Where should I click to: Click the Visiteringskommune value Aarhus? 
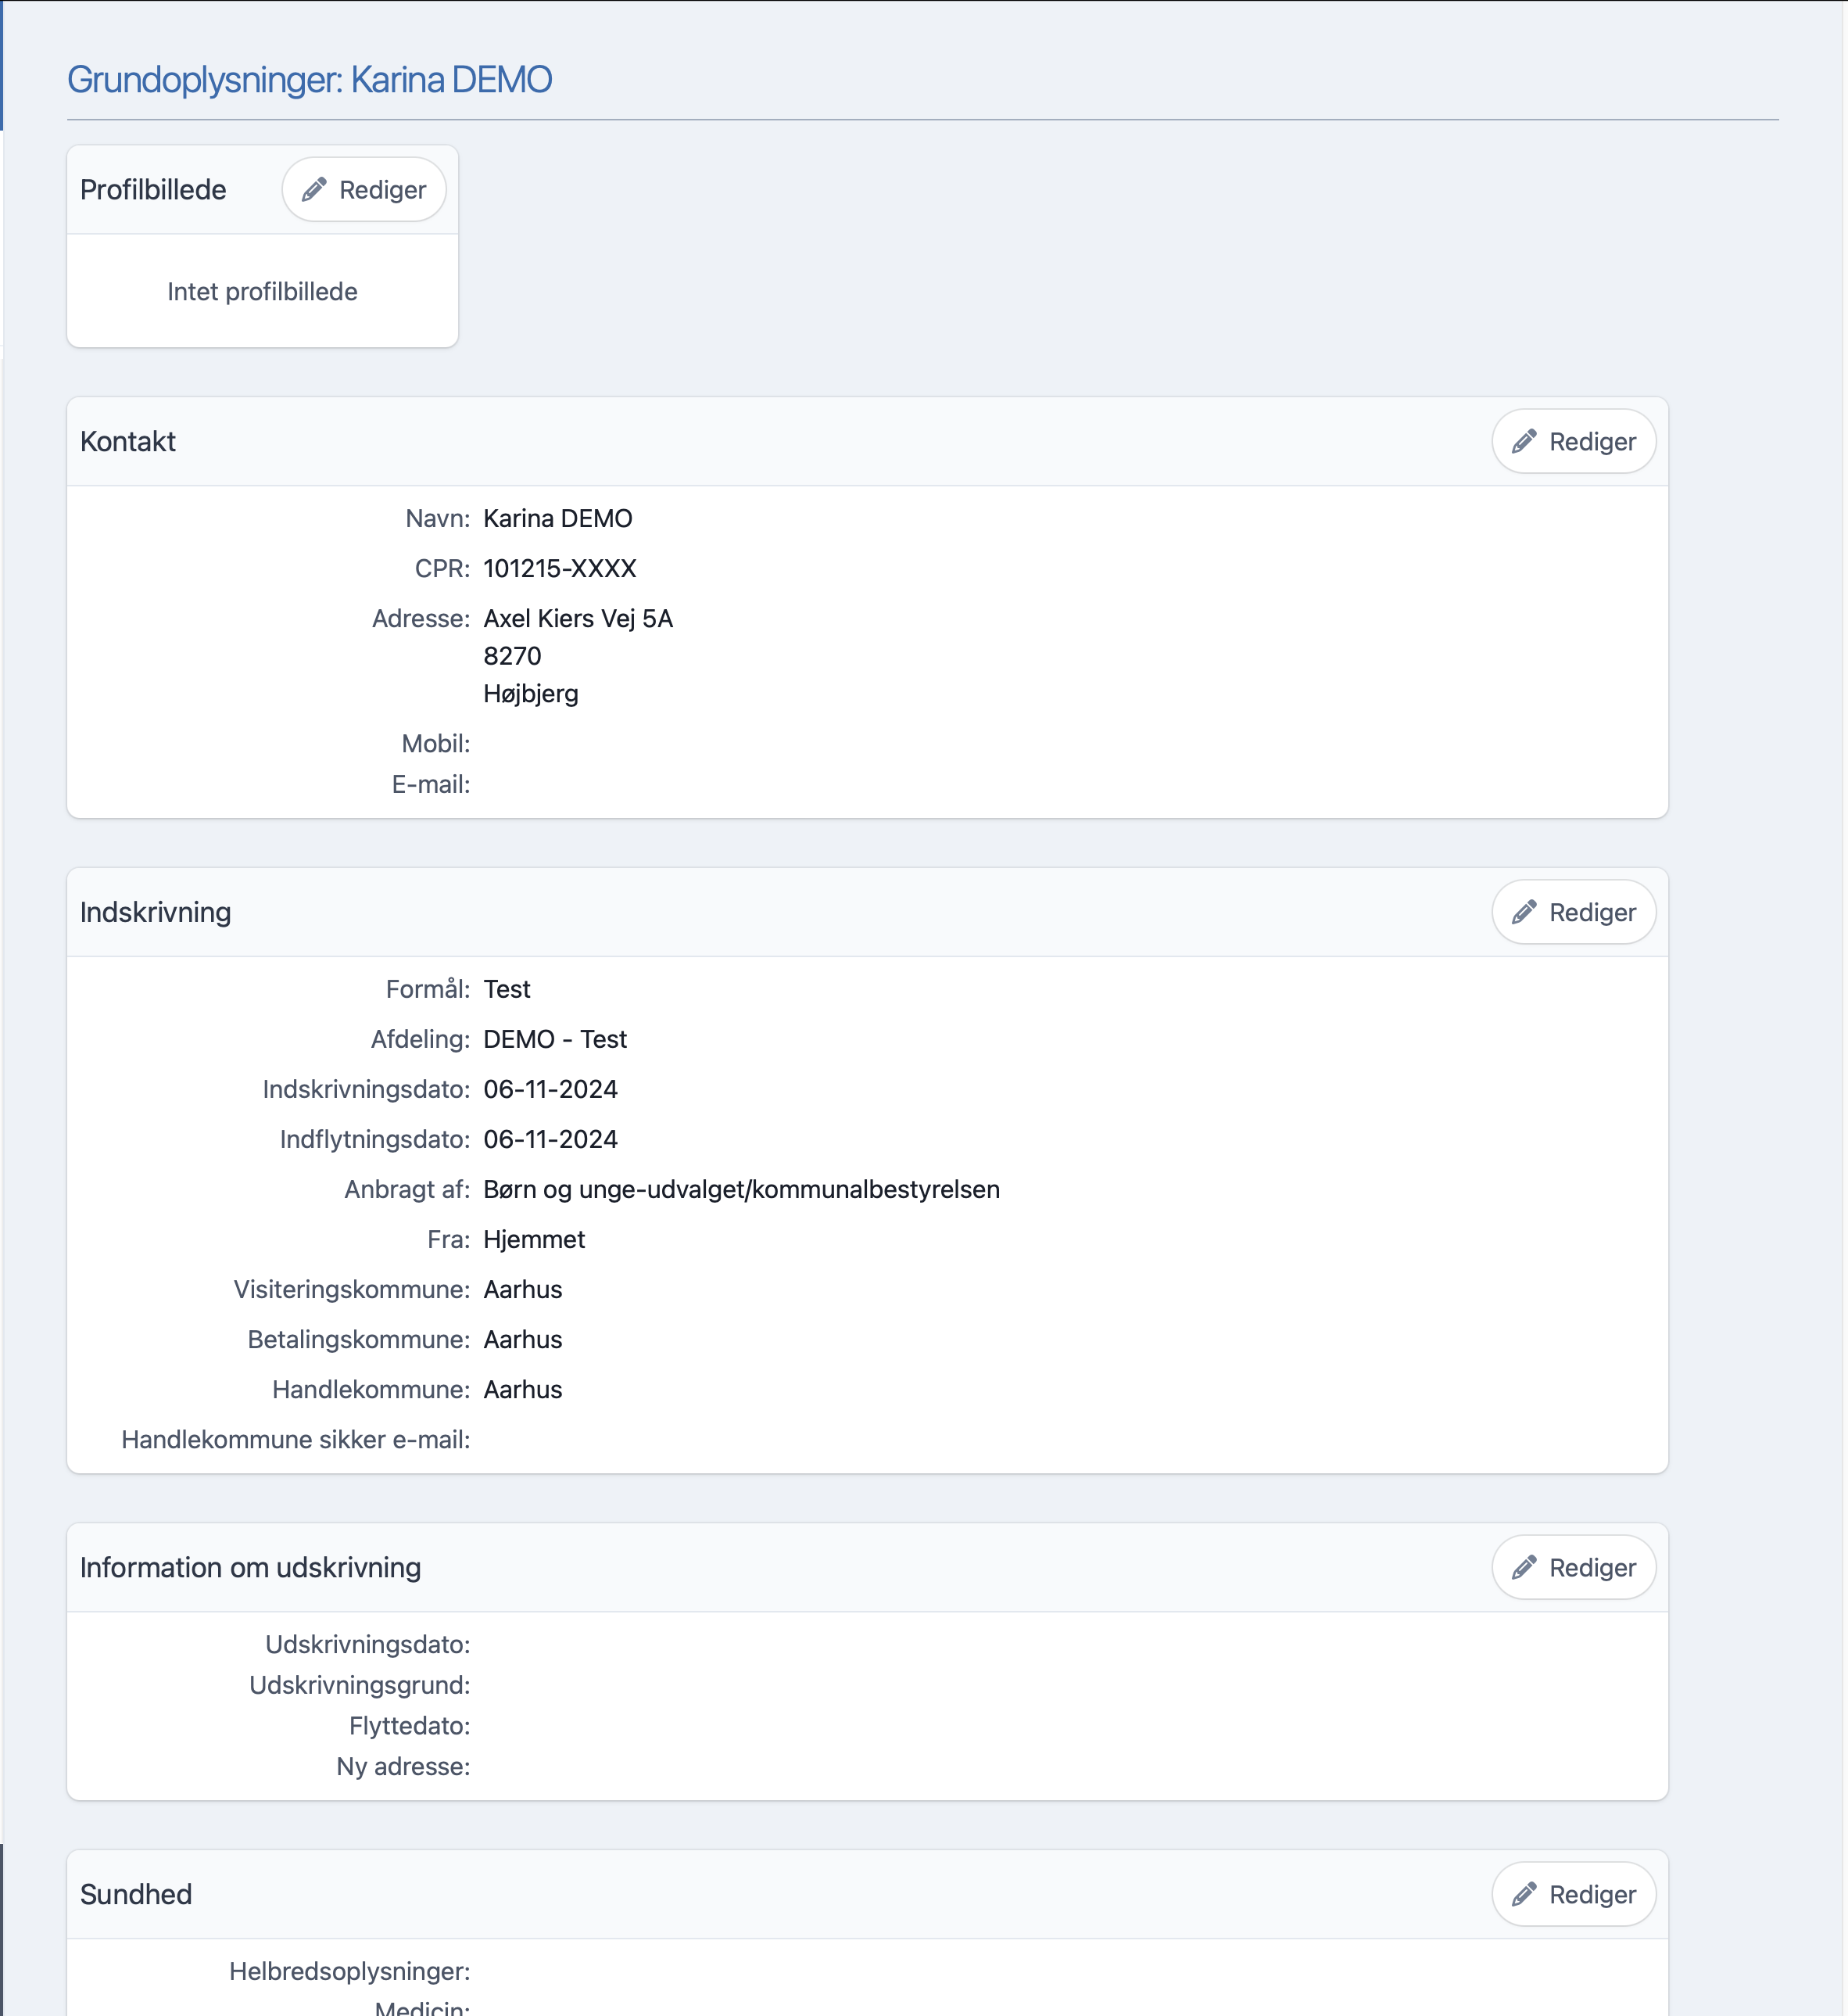click(522, 1289)
